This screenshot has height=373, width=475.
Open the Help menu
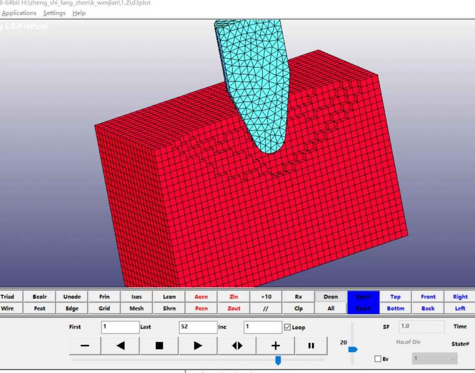79,13
